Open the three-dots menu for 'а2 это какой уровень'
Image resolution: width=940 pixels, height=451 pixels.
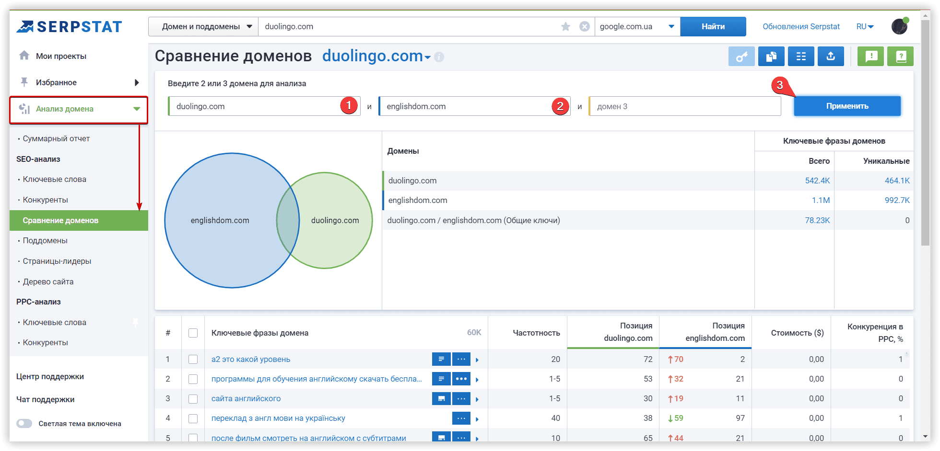point(461,359)
